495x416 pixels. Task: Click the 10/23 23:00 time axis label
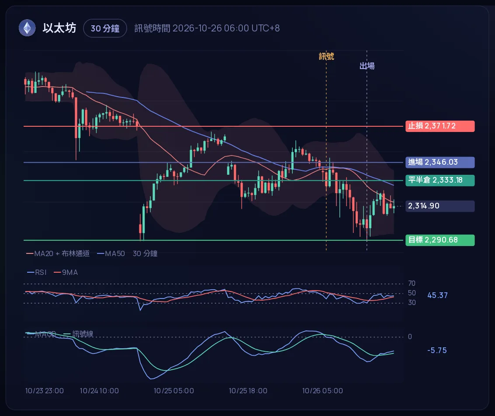point(45,391)
